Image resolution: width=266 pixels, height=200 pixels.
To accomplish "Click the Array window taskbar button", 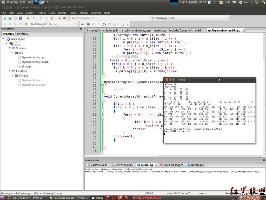I will point(98,198).
